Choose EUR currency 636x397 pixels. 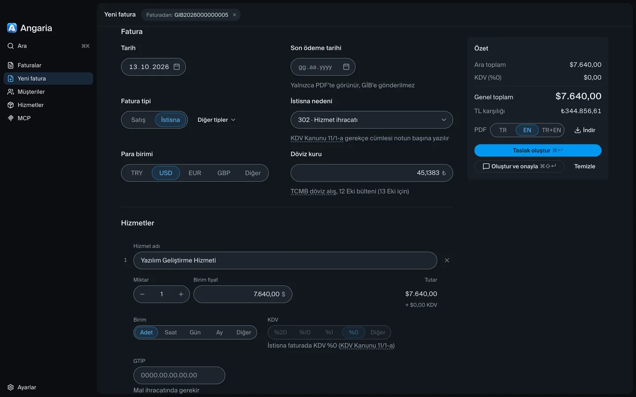[195, 173]
